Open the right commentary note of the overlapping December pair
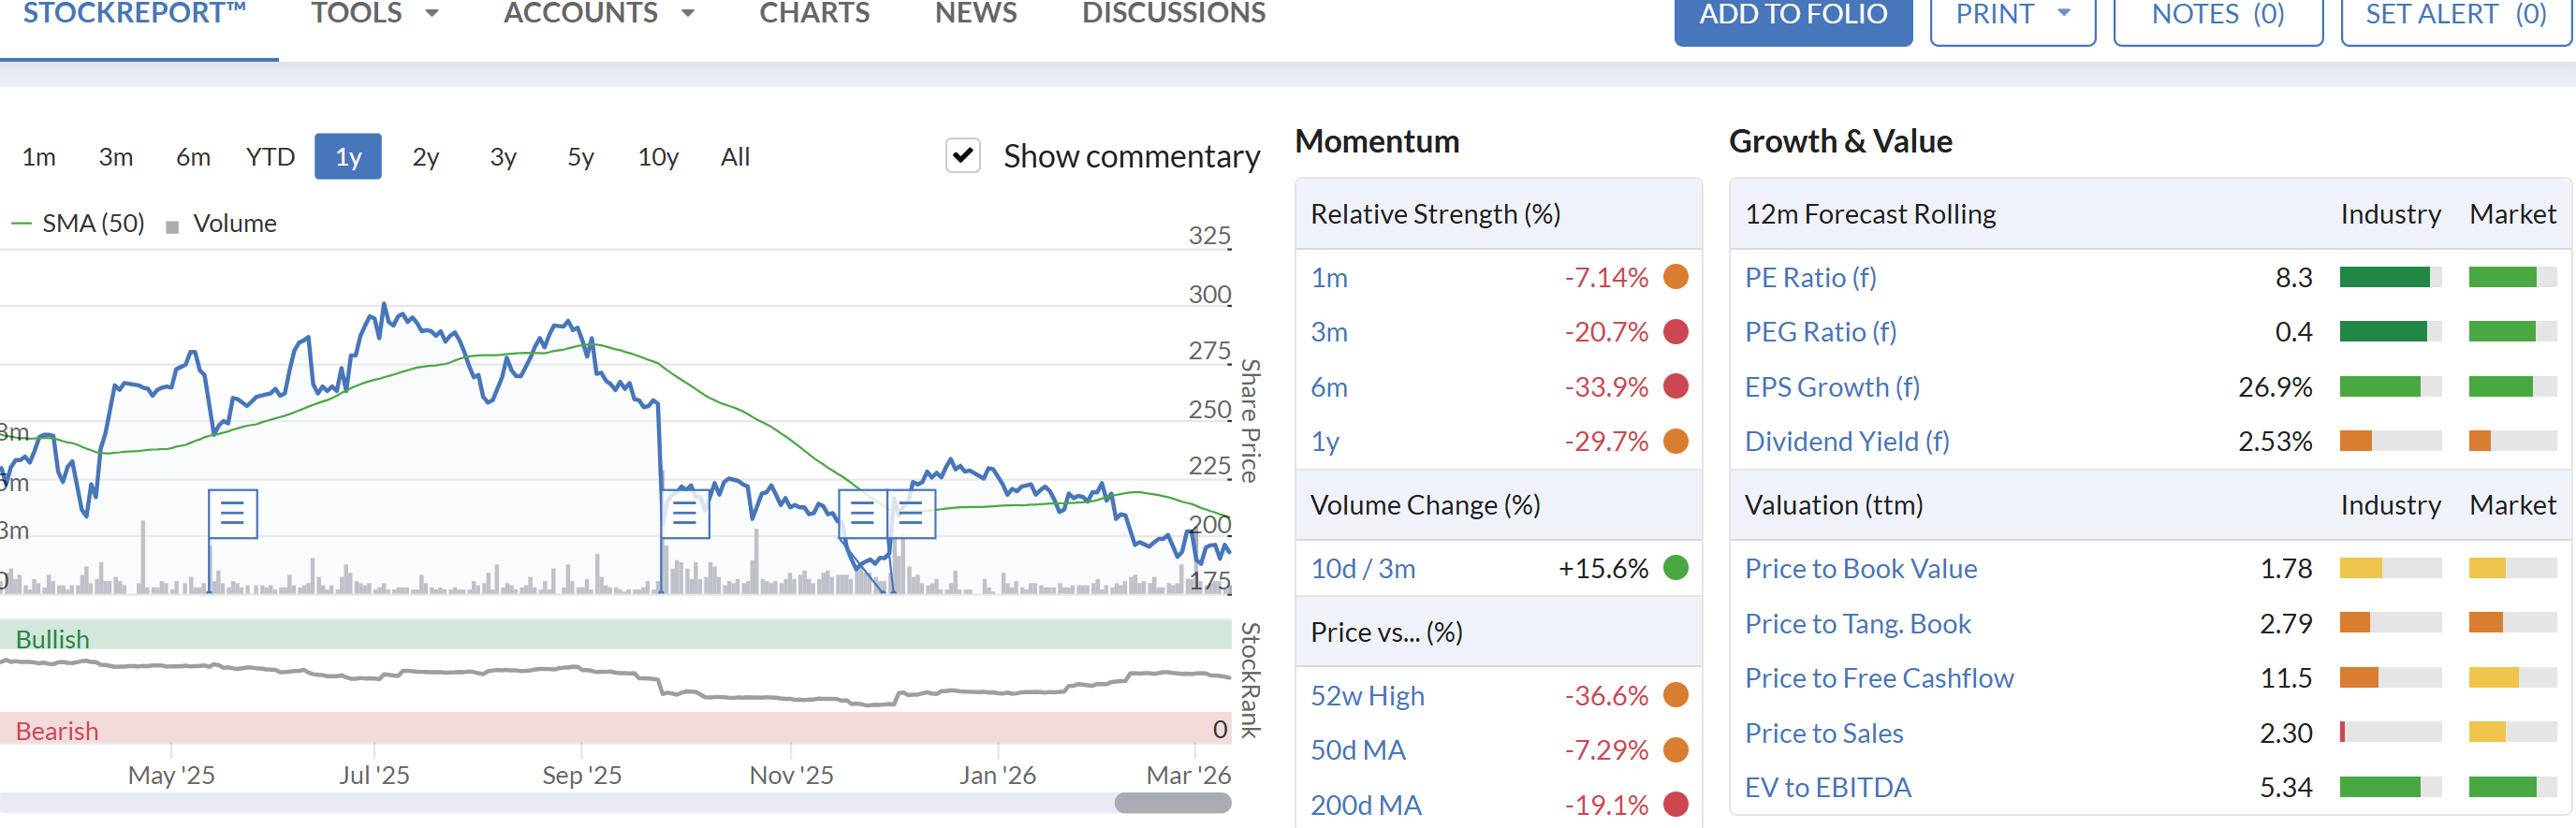The width and height of the screenshot is (2576, 828). [x=911, y=513]
